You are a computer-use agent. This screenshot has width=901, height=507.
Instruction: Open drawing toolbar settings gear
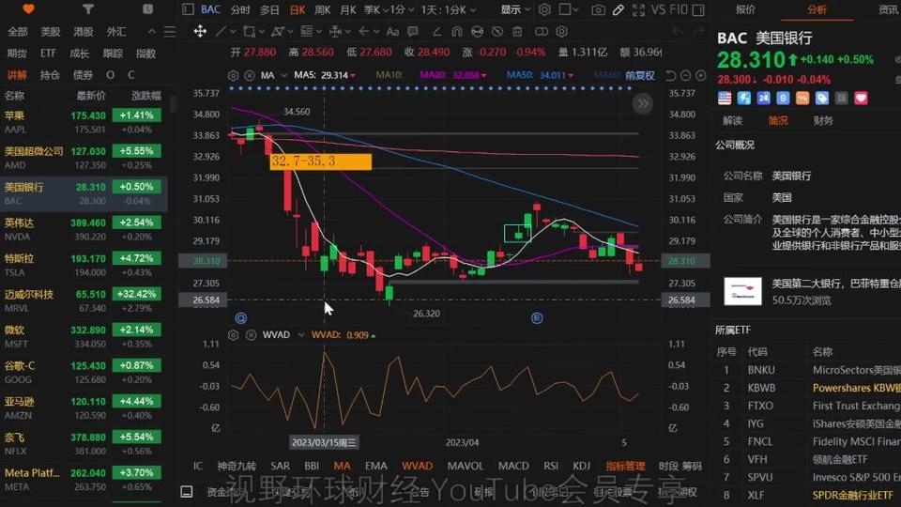coord(561,31)
